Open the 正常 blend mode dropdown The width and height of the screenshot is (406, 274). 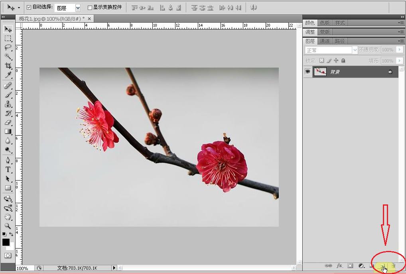(x=355, y=50)
